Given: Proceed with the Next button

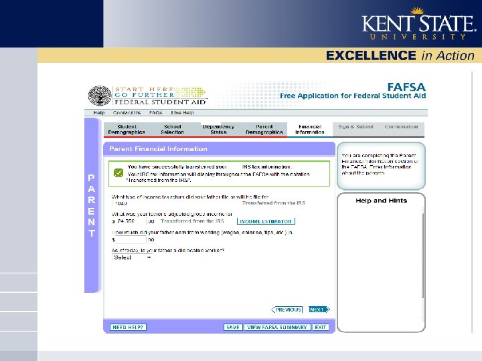Looking at the screenshot, I should [319, 310].
